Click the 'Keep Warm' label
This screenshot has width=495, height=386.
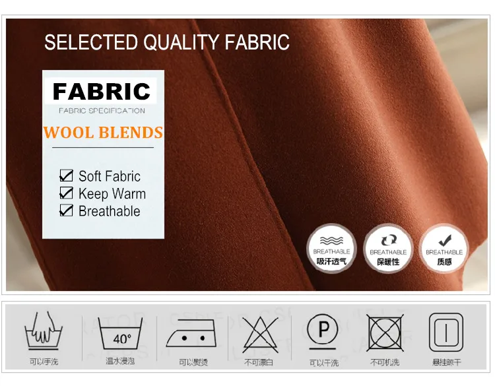pos(112,194)
